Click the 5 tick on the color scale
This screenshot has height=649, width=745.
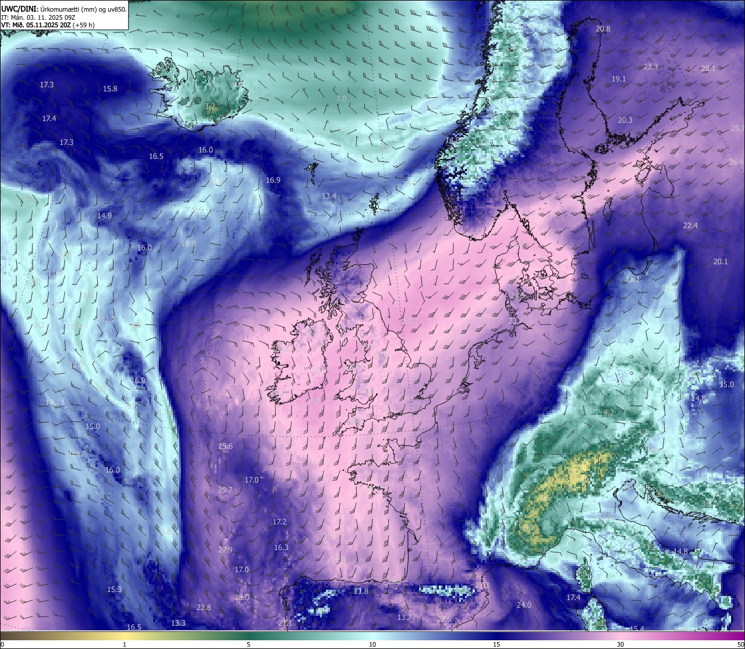(249, 644)
